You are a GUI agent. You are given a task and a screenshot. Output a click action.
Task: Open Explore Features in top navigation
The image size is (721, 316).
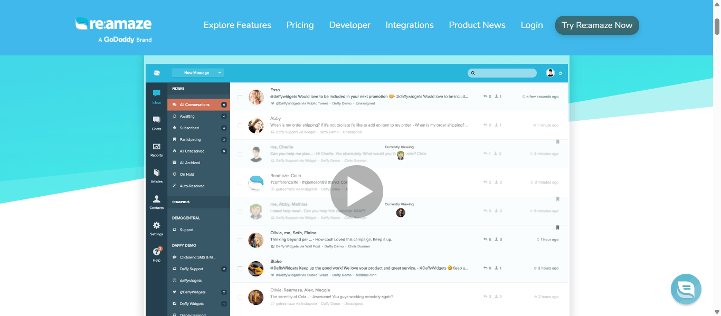(x=238, y=25)
